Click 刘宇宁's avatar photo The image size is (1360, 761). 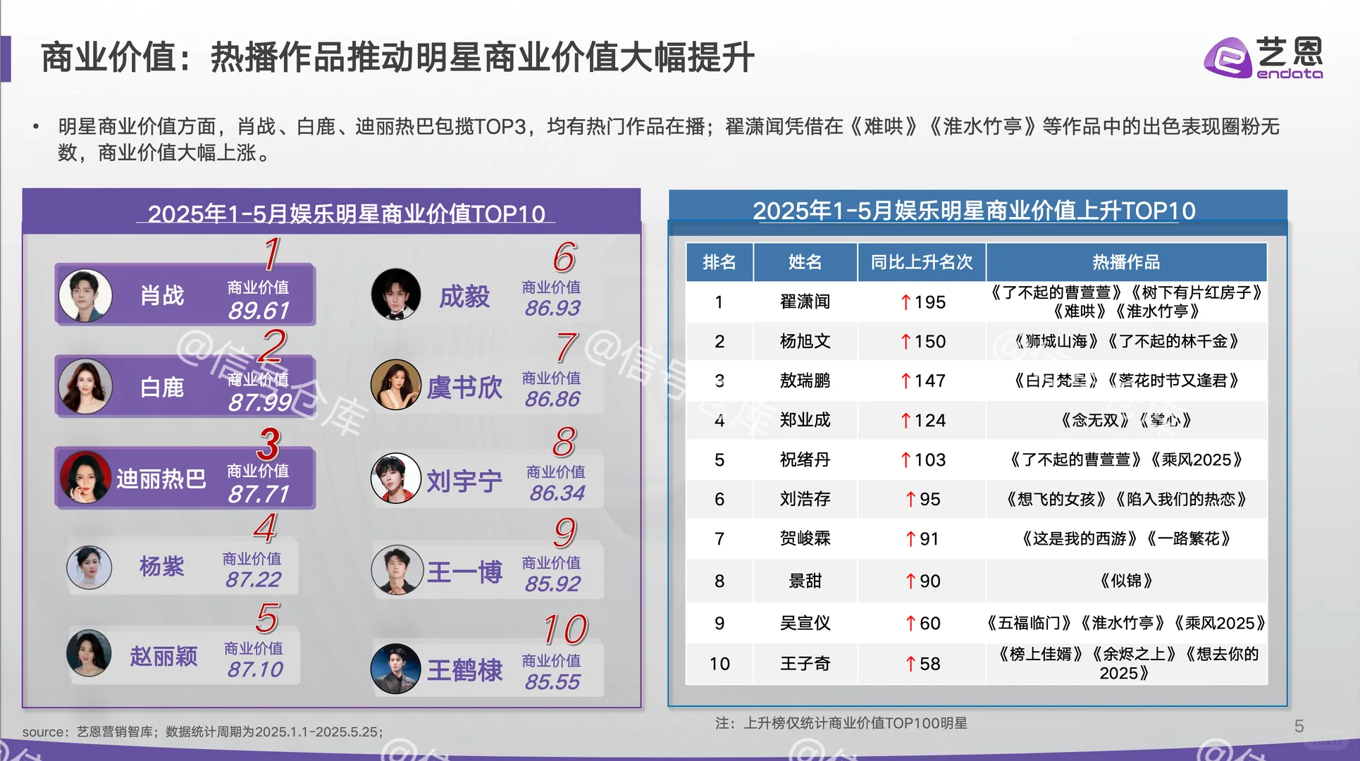[x=396, y=478]
